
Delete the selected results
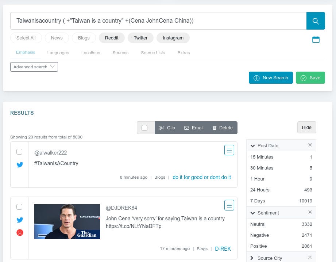tap(223, 128)
